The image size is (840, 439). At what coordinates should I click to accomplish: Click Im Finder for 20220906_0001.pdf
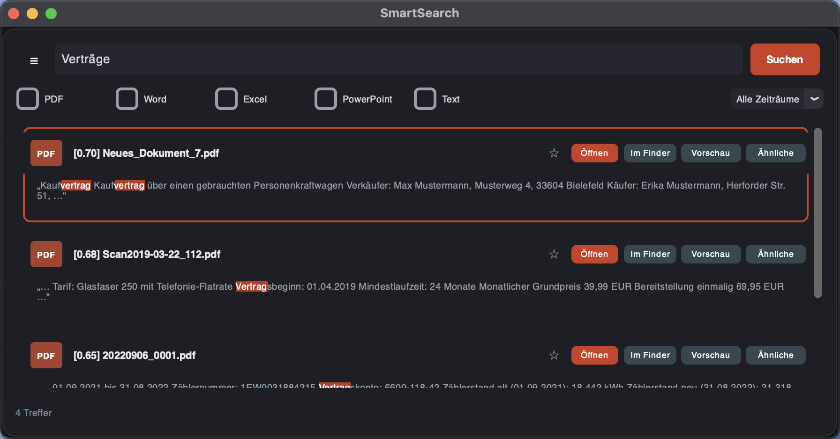pos(650,355)
